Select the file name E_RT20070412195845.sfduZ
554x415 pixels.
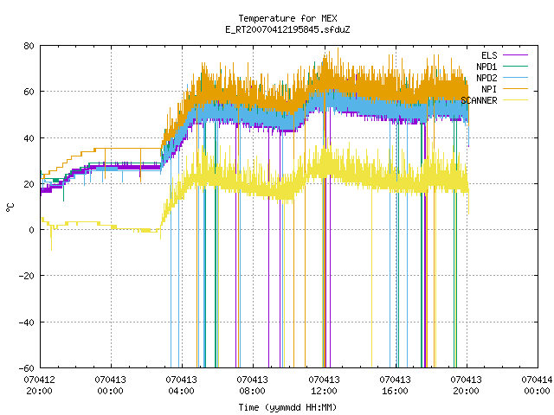(x=287, y=29)
